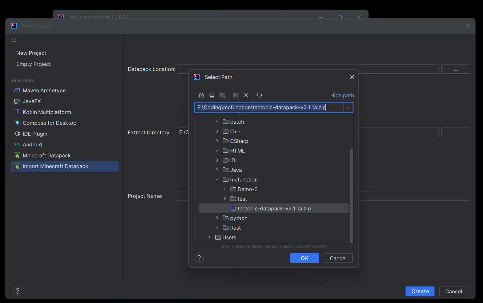Open the help icon at the New Project bottom left
483x303 pixels.
[18, 291]
